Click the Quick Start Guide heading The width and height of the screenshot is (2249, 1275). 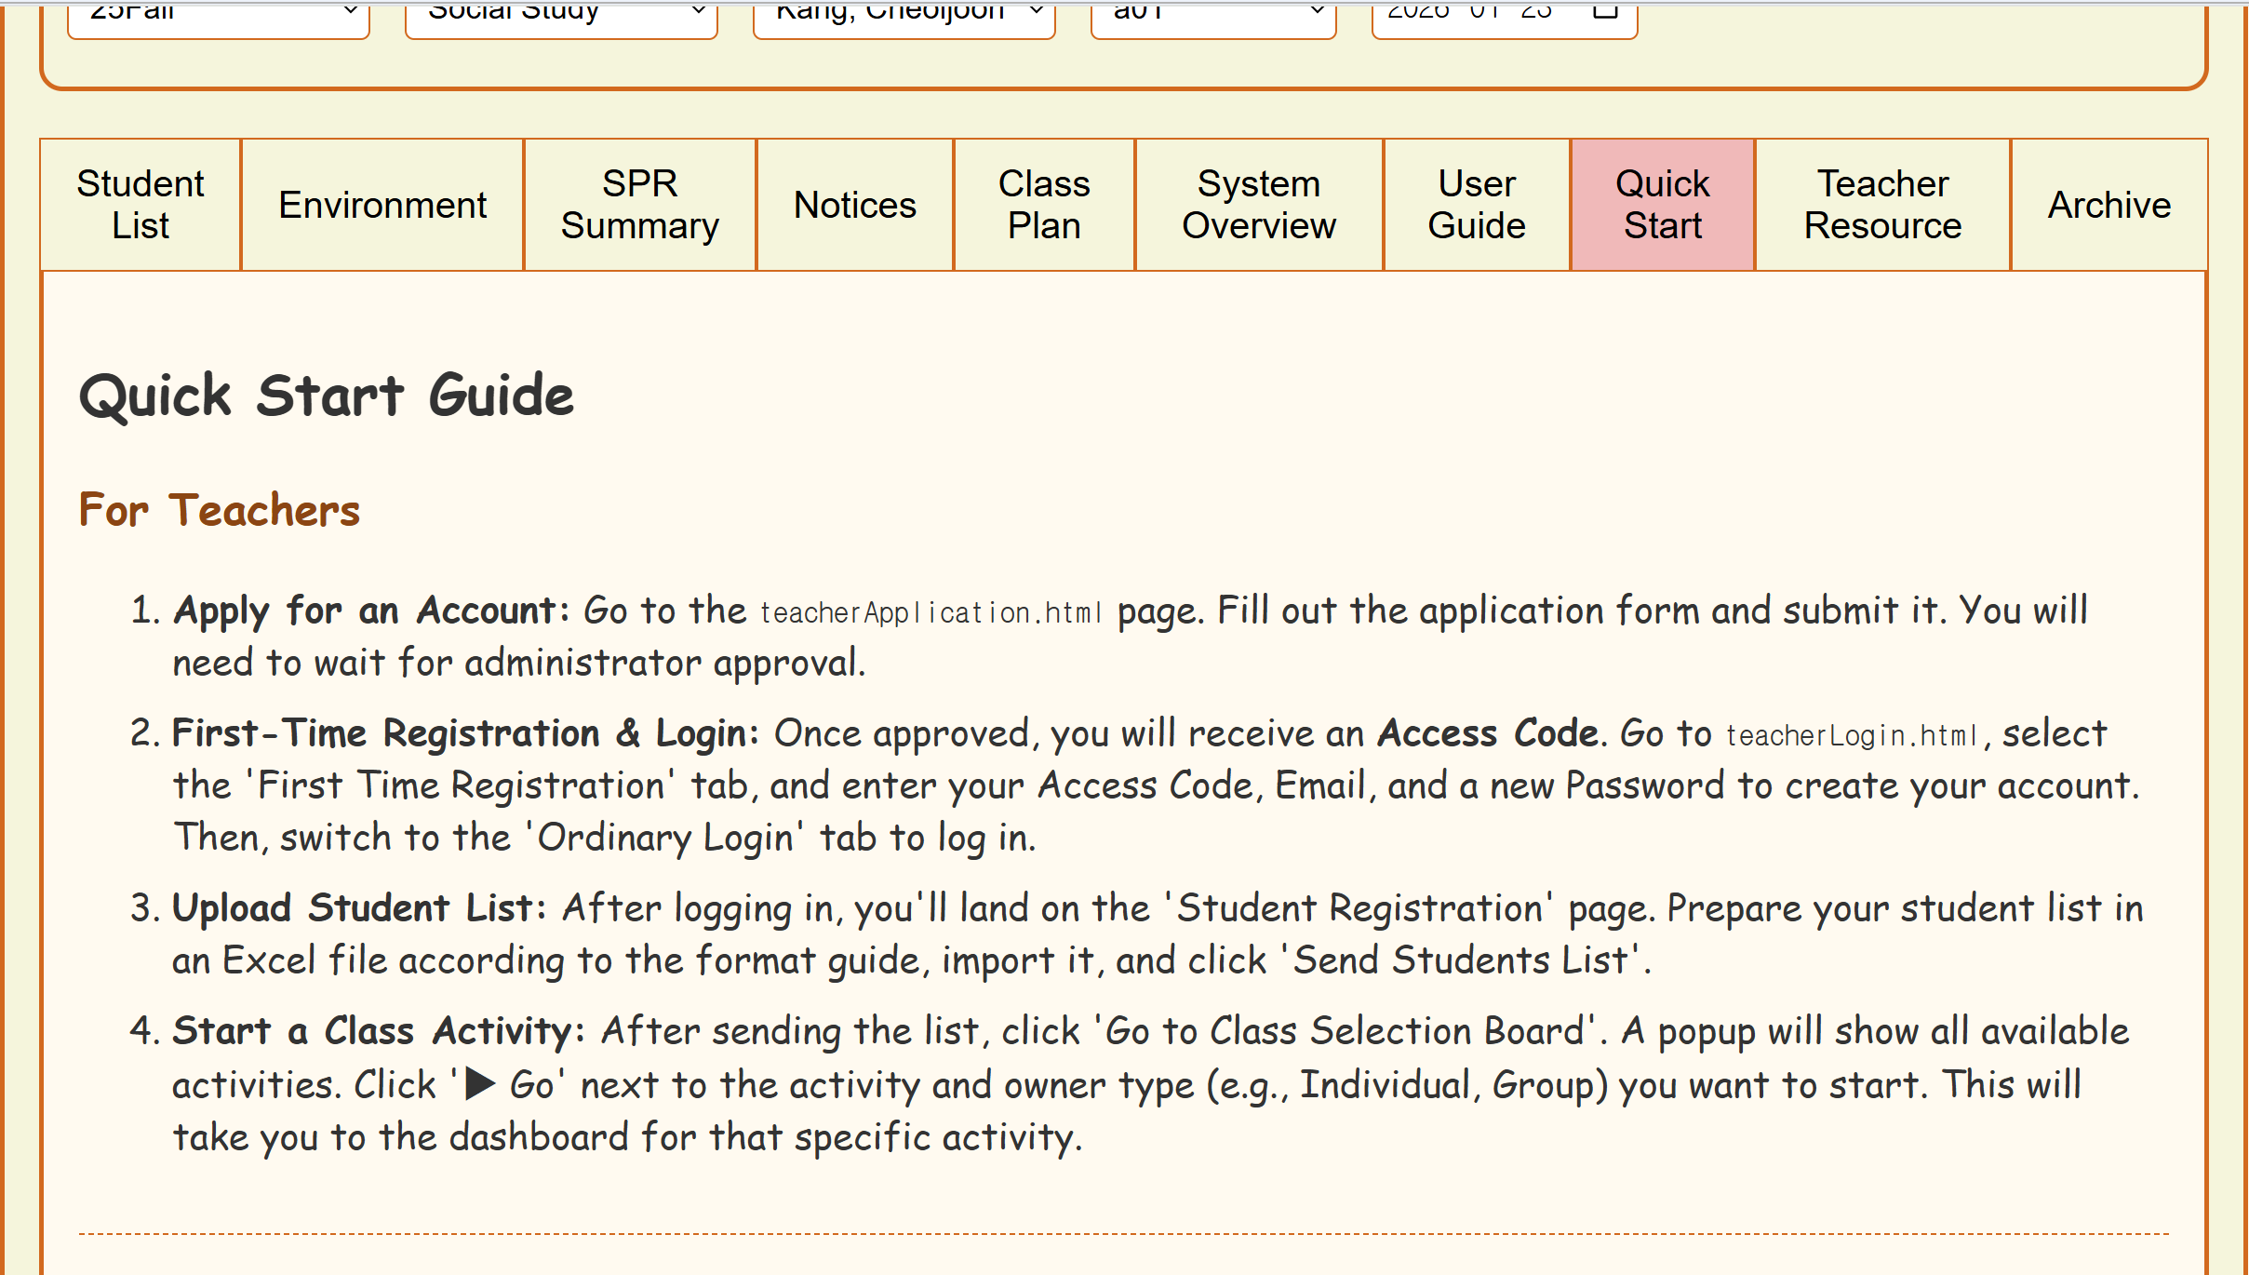(326, 396)
